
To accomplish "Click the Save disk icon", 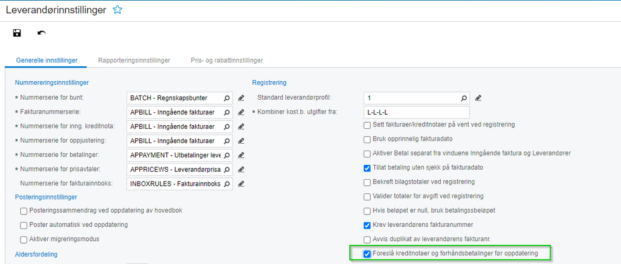I will 17,33.
